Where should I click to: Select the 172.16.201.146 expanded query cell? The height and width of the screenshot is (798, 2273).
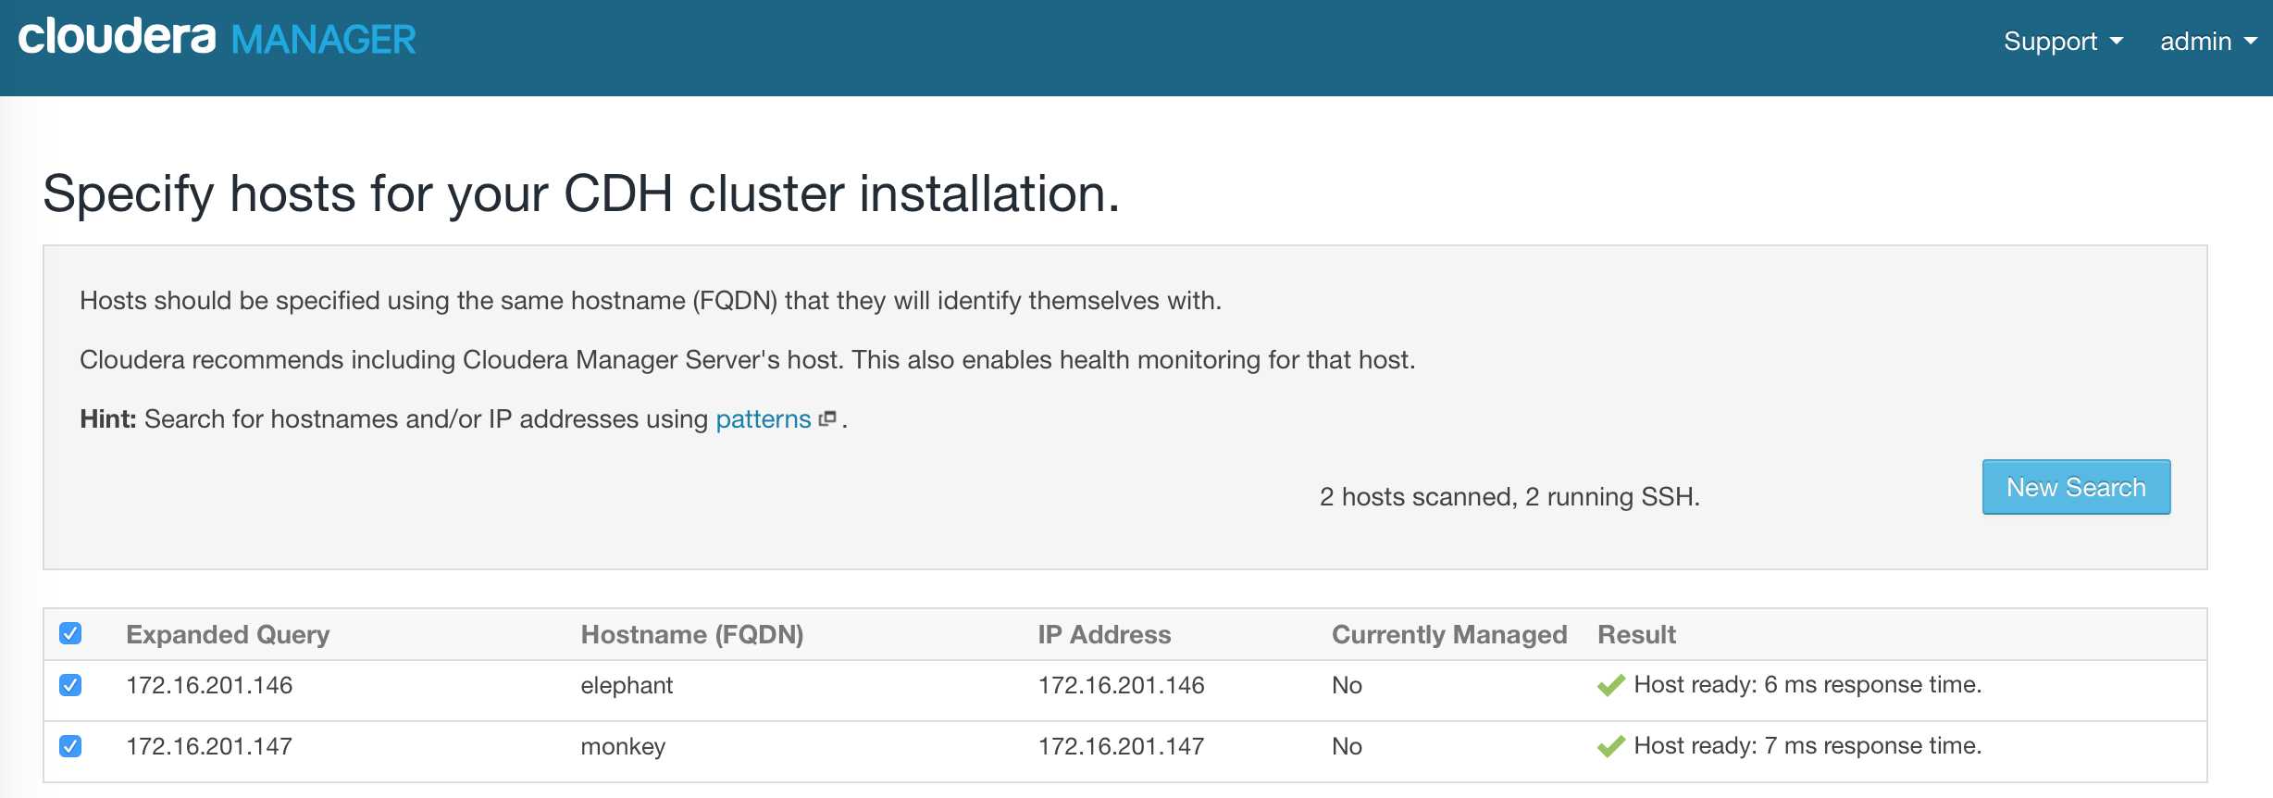point(209,686)
